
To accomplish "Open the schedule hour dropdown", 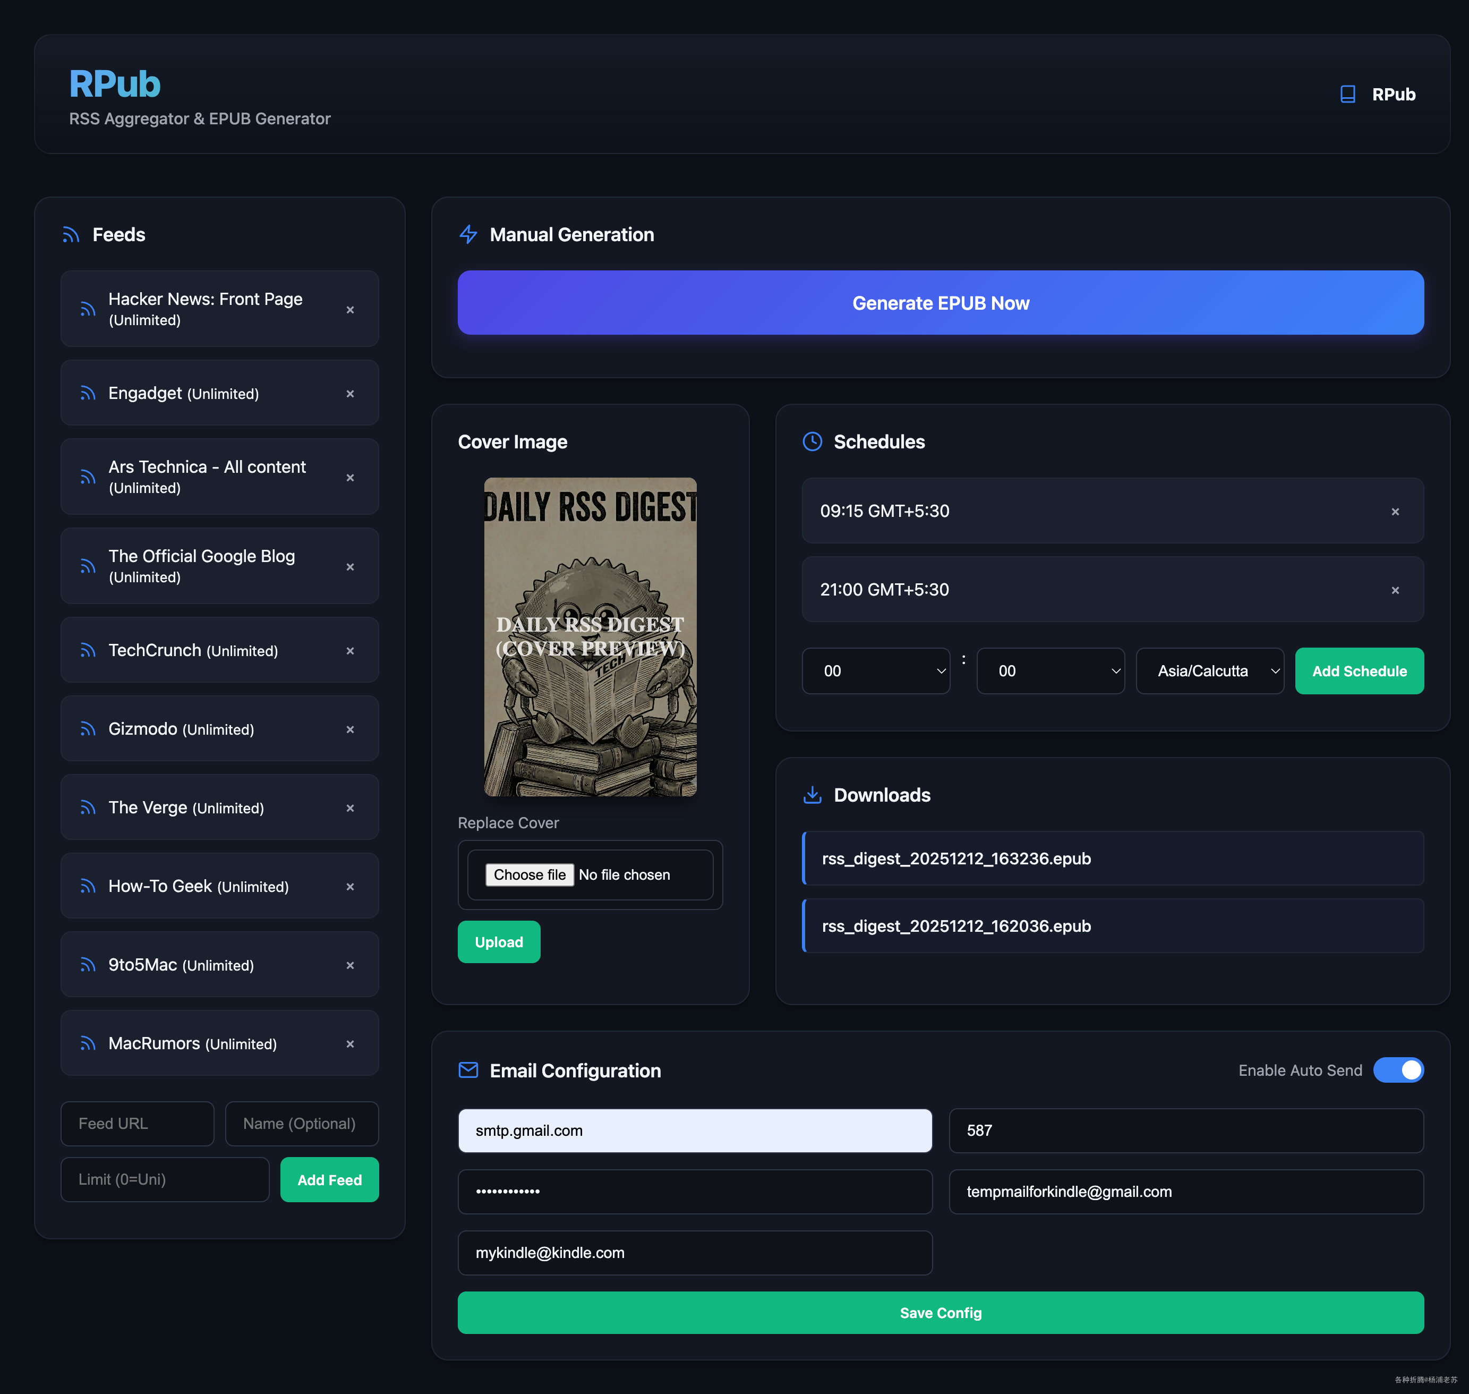I will pos(876,671).
